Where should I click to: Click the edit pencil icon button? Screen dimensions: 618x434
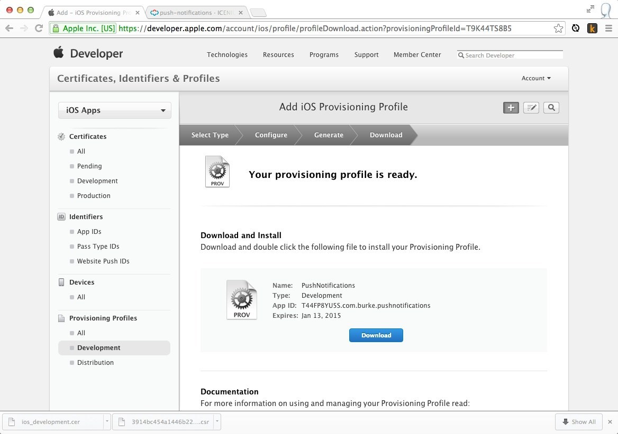coord(531,108)
